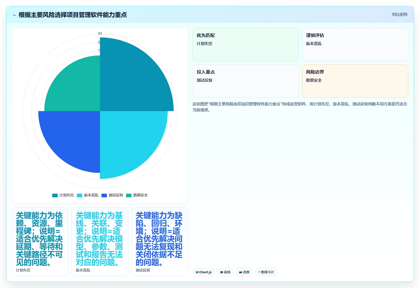Viewport: 420px width, 288px height.
Task: Select the 优先匹配 matrix card
Action: pyautogui.click(x=246, y=44)
